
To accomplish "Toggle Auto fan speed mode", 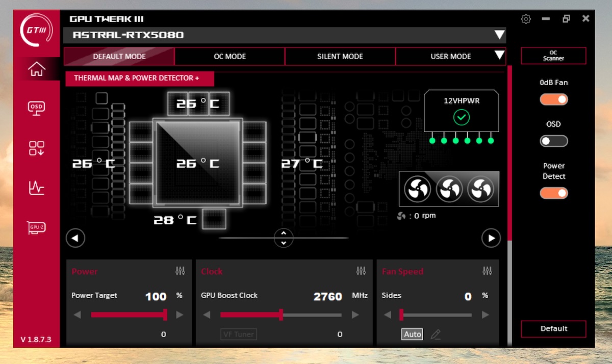I will 412,334.
